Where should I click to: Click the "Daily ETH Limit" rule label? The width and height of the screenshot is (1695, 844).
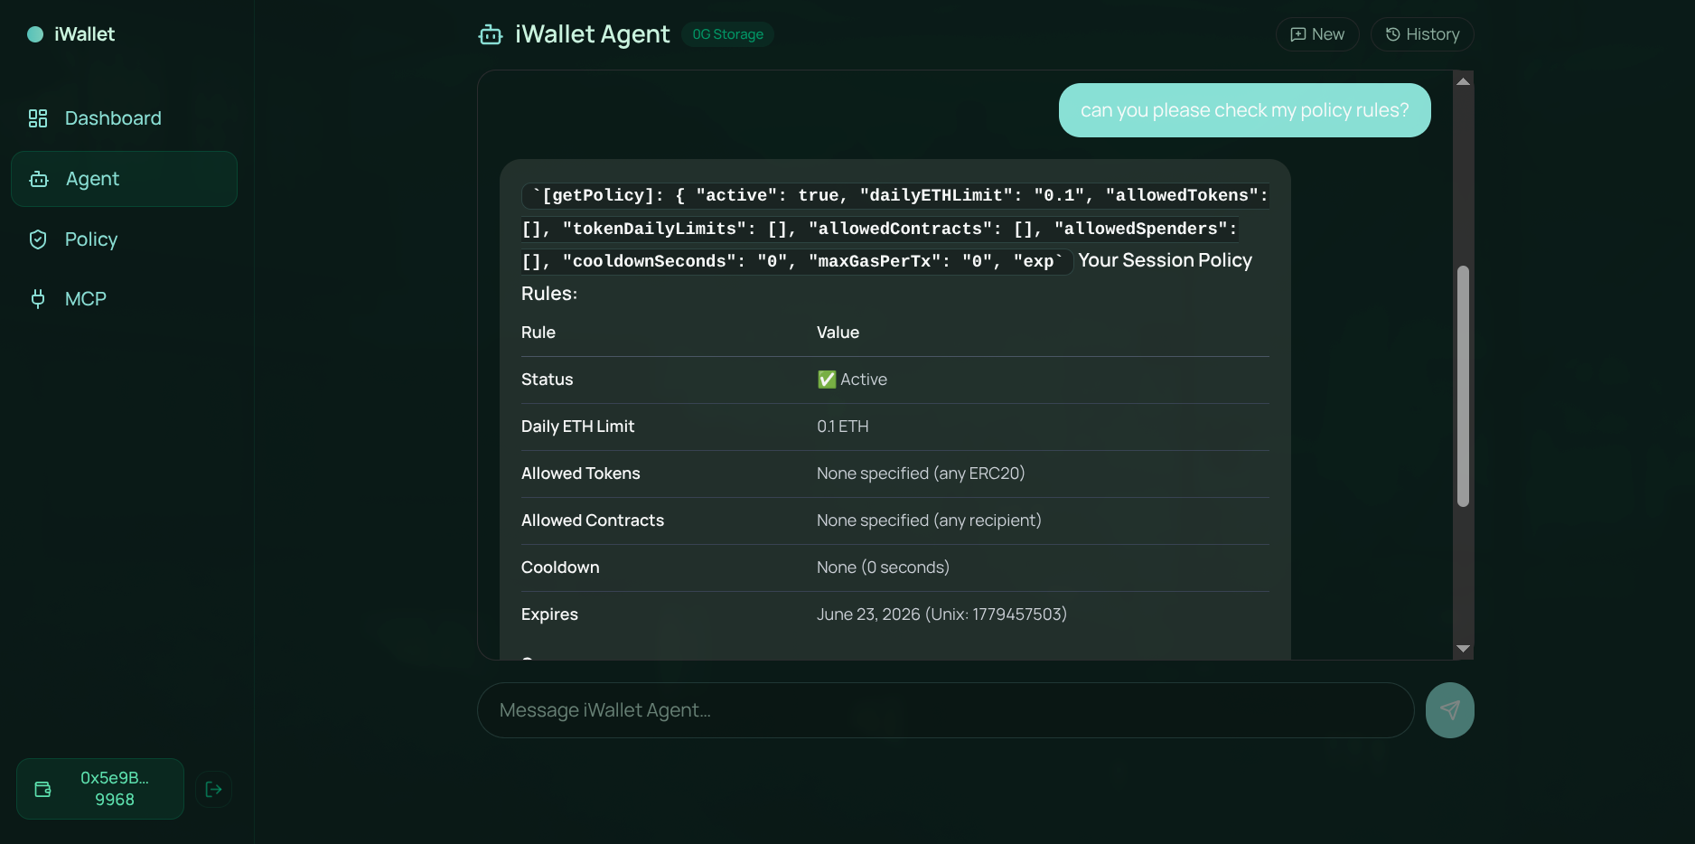point(578,427)
